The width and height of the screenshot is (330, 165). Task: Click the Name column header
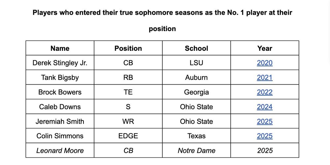pos(60,48)
